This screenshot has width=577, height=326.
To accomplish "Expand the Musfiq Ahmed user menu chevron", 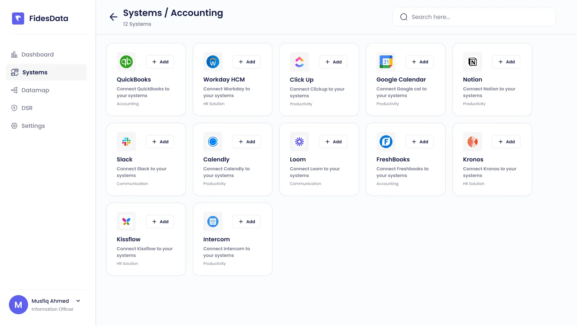I will 78,301.
